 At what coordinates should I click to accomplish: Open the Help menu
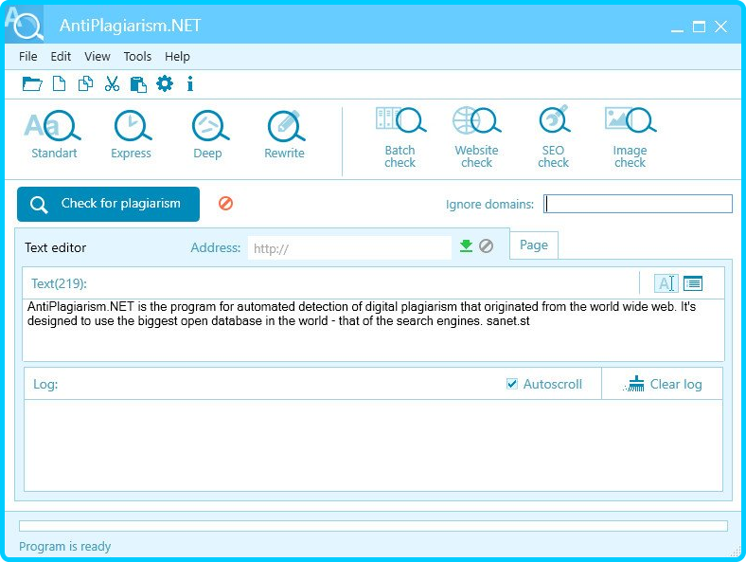tap(177, 56)
